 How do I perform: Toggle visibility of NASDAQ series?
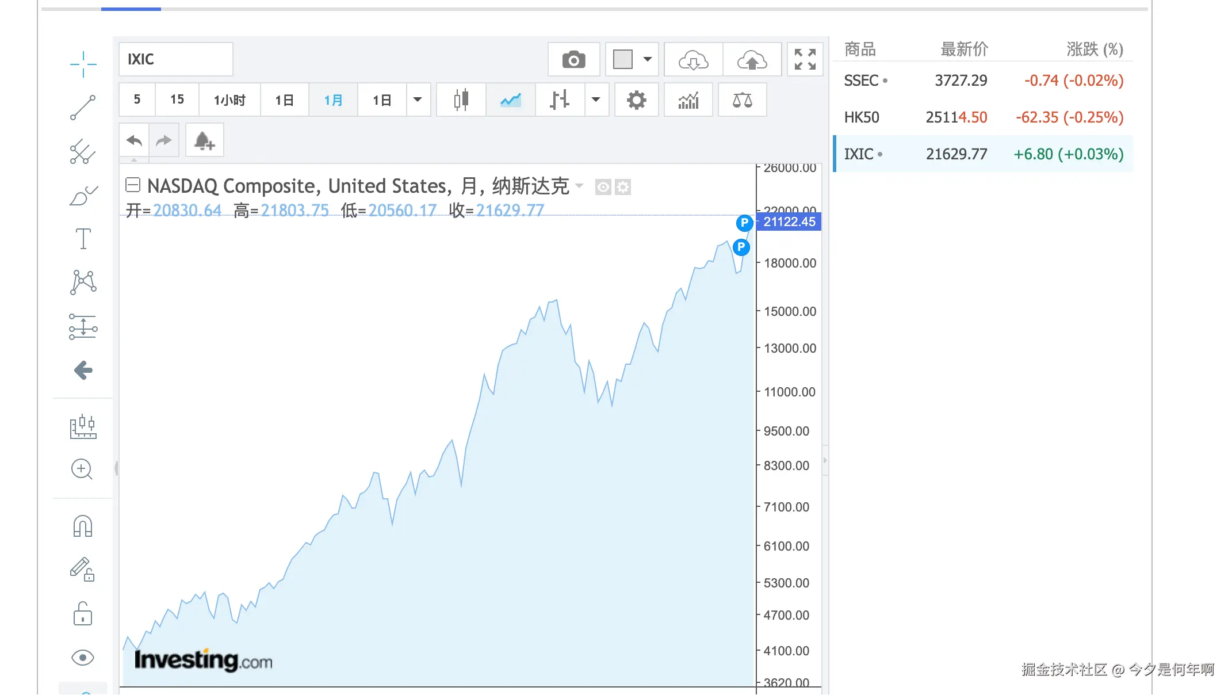click(603, 187)
